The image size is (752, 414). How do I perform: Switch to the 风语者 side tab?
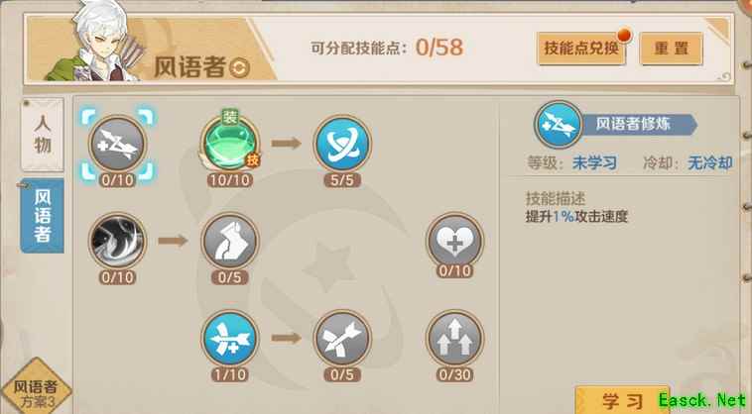43,215
